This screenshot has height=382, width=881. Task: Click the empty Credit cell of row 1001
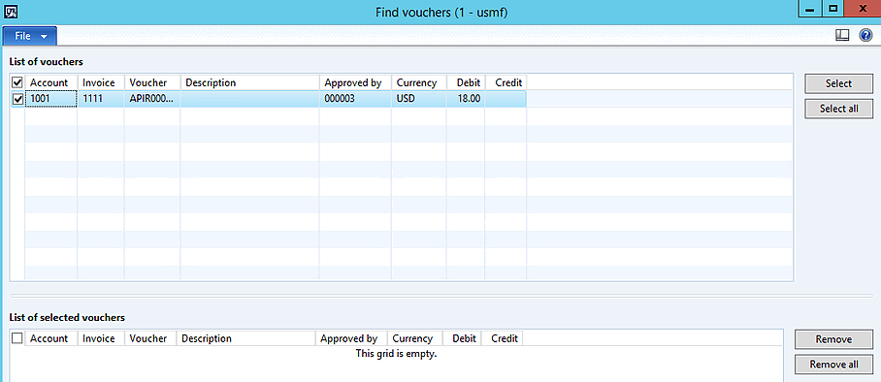(506, 100)
